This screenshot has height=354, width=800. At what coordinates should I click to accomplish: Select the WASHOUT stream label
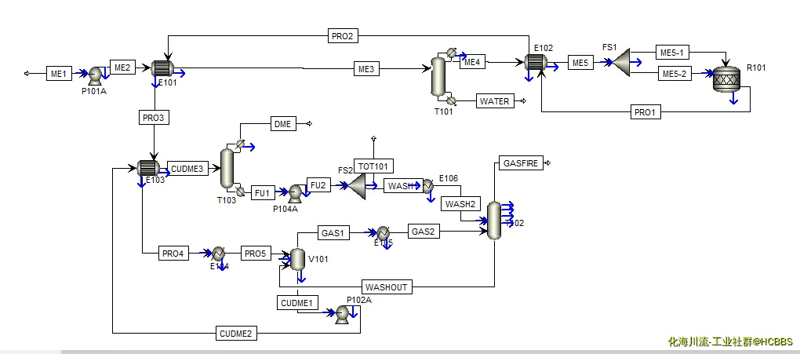tap(387, 287)
